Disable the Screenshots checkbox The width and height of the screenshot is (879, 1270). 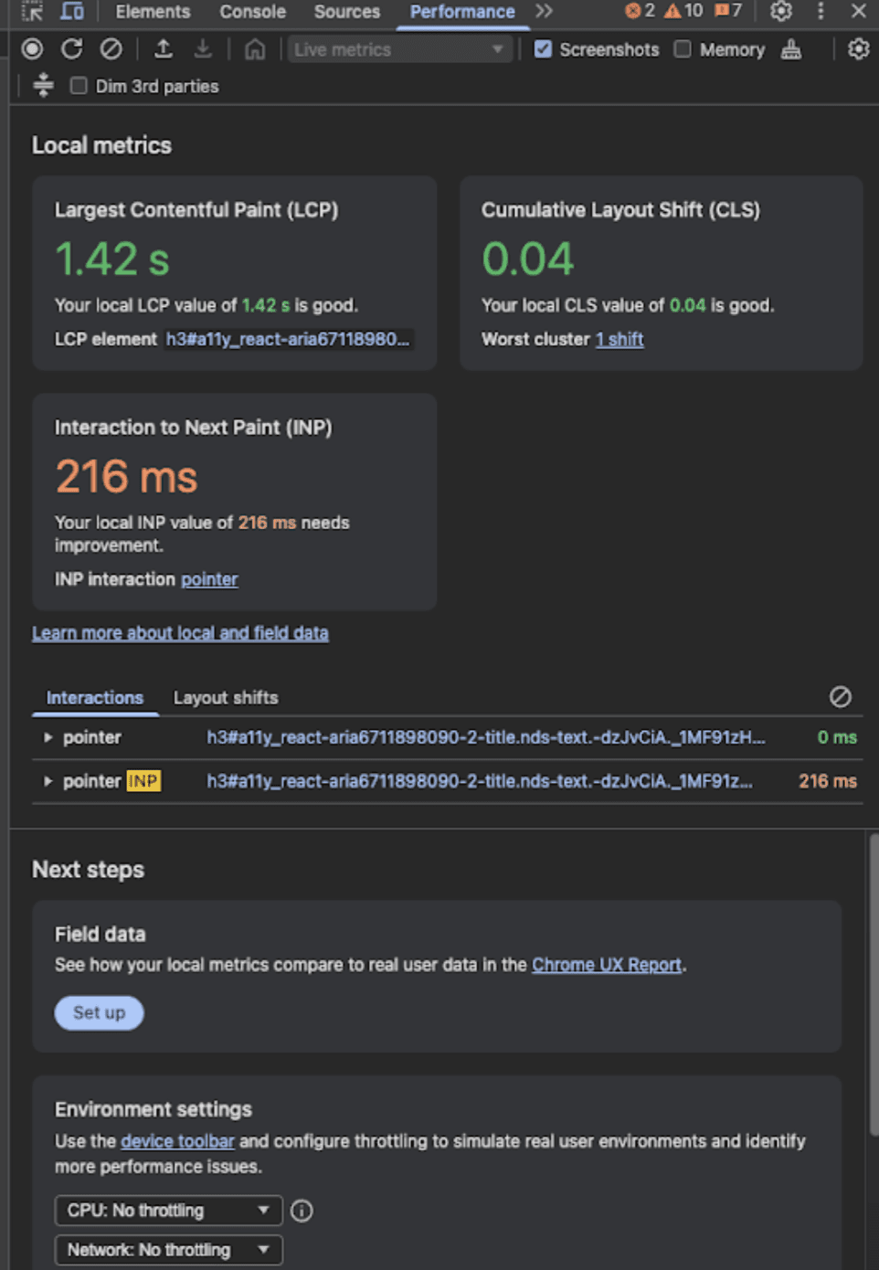(x=543, y=49)
